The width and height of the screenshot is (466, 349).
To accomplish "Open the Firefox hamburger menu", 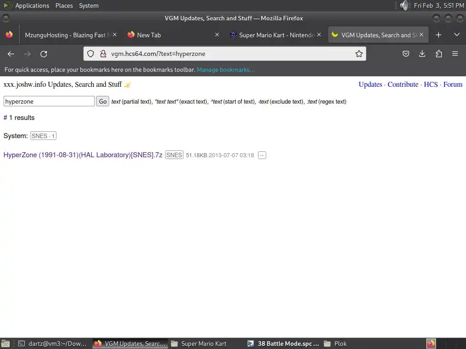I will click(x=455, y=54).
